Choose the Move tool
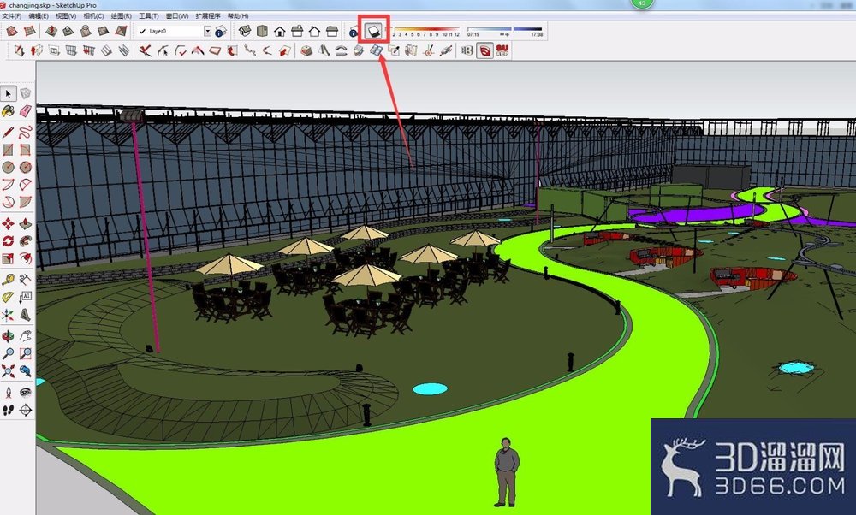Viewport: 856px width, 515px height. (x=9, y=223)
